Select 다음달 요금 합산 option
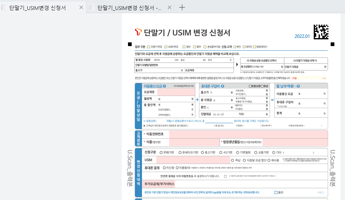 pos(244,160)
